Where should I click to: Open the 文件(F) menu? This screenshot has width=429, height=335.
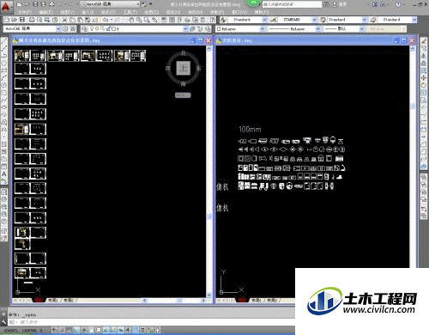25,12
